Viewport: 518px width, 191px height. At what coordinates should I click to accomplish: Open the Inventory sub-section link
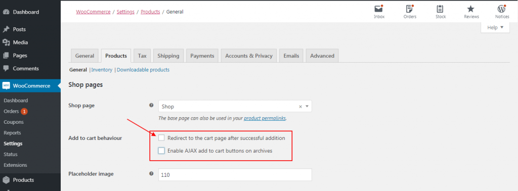click(102, 70)
